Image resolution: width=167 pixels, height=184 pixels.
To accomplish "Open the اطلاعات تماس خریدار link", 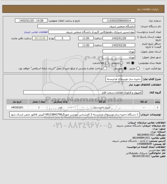I will (36, 32).
